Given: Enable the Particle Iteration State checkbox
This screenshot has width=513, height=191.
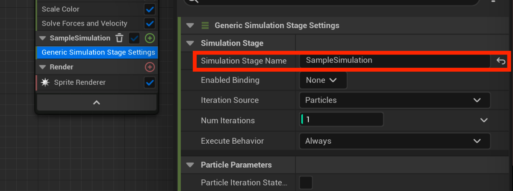Looking at the screenshot, I should (x=306, y=183).
